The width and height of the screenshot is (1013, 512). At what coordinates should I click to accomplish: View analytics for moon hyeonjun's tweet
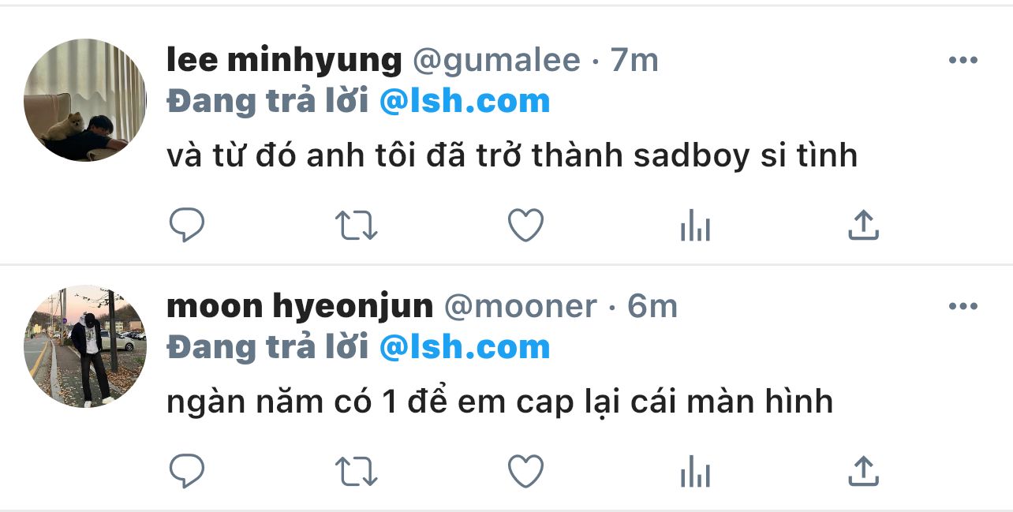point(695,473)
